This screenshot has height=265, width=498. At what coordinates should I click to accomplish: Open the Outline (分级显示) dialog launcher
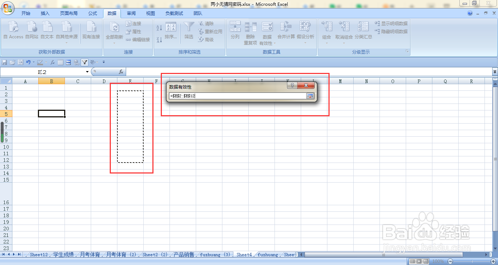pos(407,52)
